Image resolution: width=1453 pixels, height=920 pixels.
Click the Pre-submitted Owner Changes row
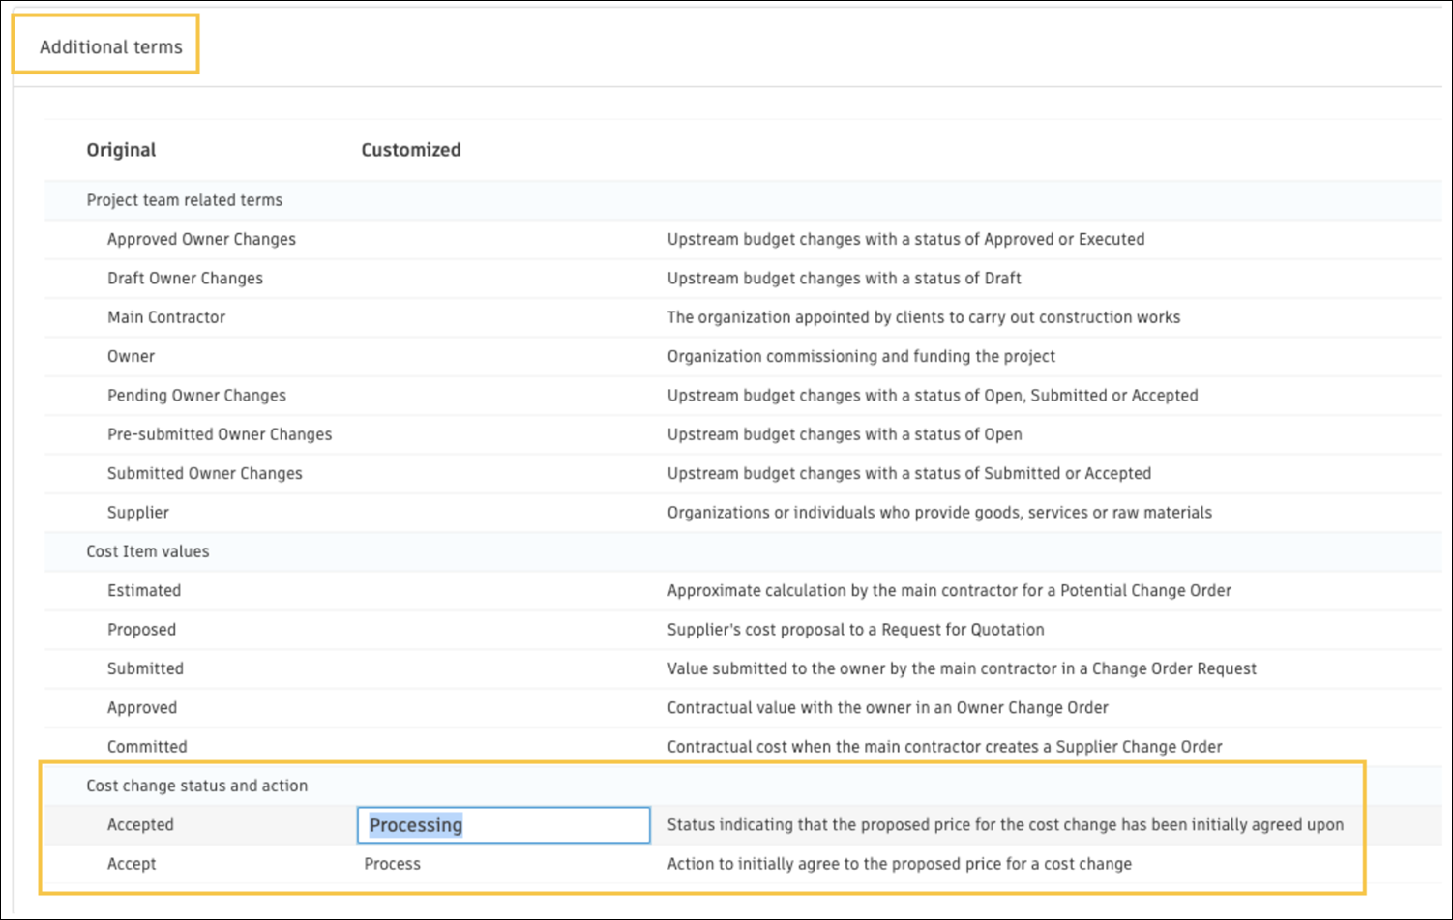tap(220, 434)
